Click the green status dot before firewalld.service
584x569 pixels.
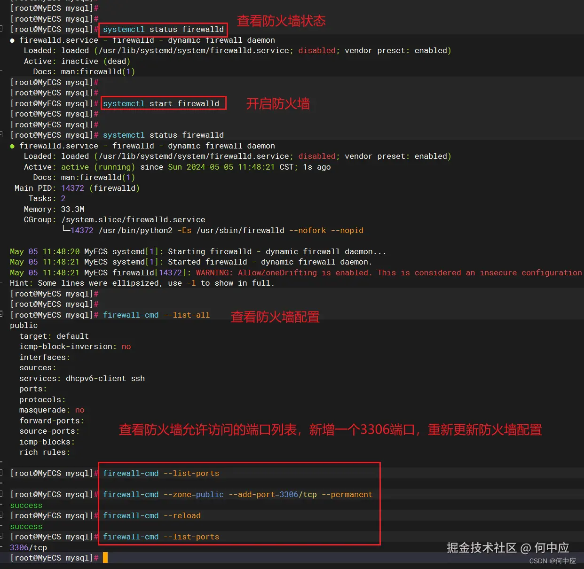[x=12, y=146]
